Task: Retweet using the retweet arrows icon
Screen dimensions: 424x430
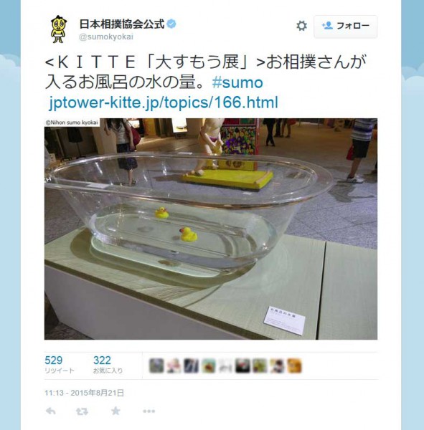Action: pyautogui.click(x=82, y=411)
